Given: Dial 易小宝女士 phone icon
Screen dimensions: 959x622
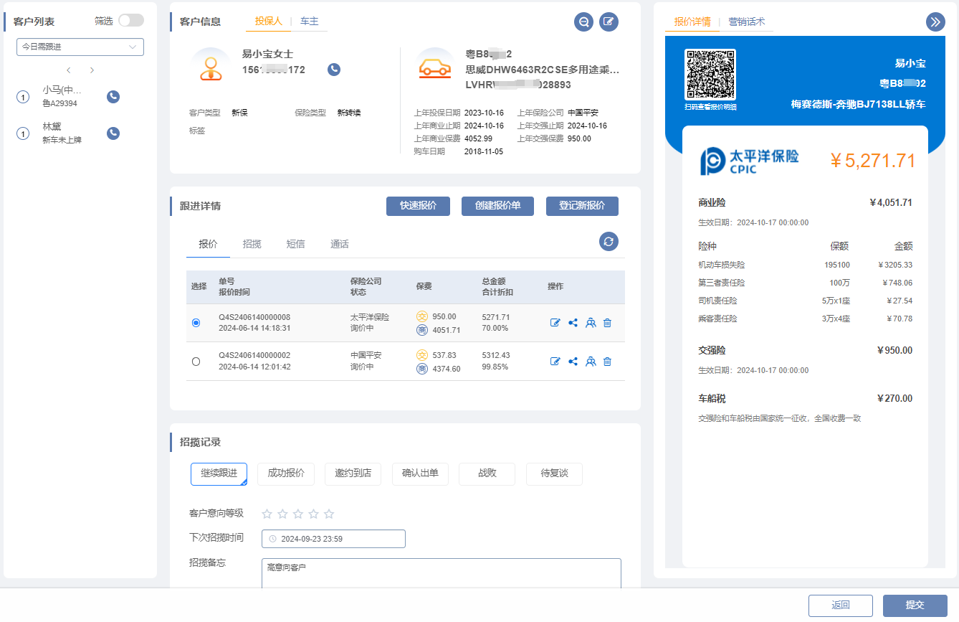Looking at the screenshot, I should tap(334, 70).
